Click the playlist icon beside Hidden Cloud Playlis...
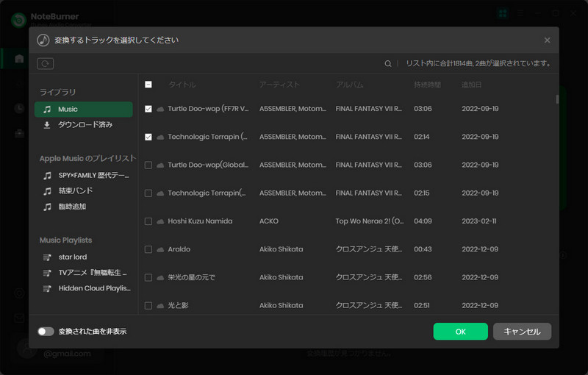 [x=47, y=288]
